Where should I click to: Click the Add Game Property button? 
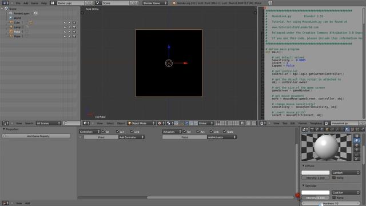tap(37, 136)
